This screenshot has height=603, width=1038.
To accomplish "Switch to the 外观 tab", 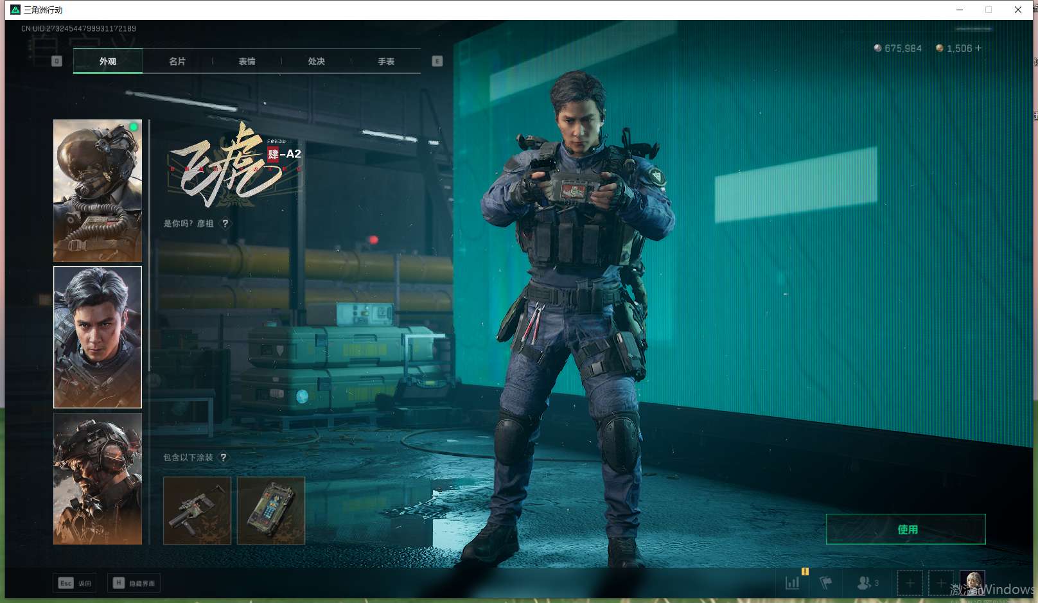I will point(108,62).
